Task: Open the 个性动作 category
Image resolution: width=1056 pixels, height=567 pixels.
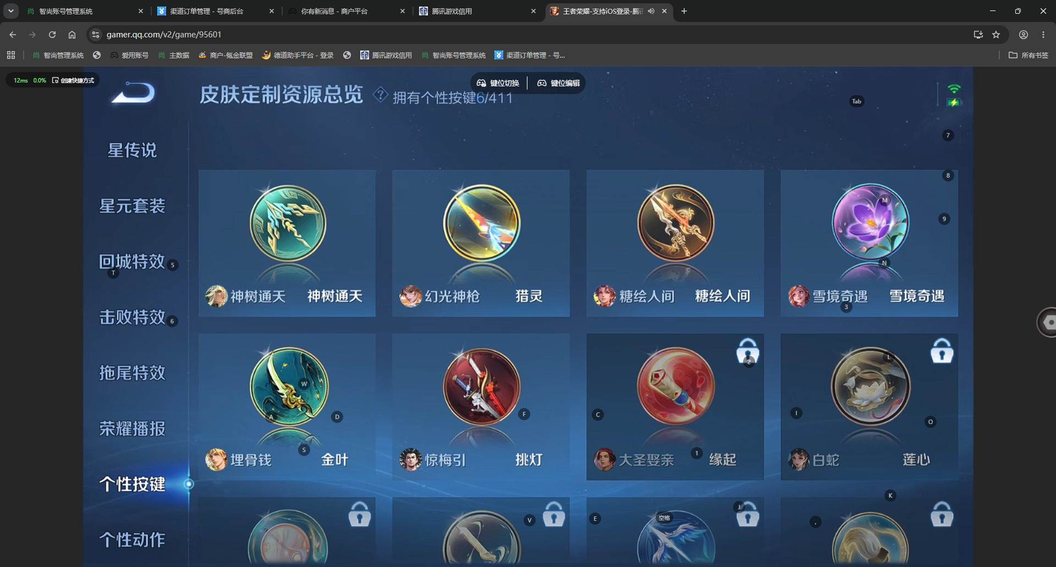Action: 132,540
